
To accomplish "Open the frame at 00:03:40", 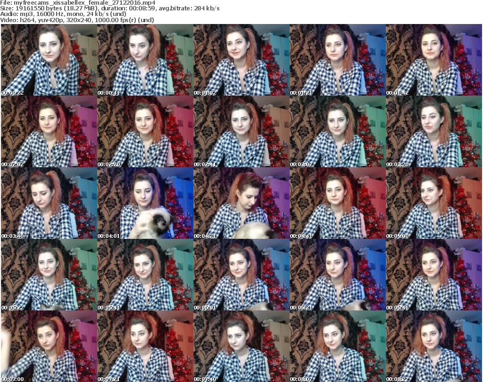I will [x=49, y=203].
